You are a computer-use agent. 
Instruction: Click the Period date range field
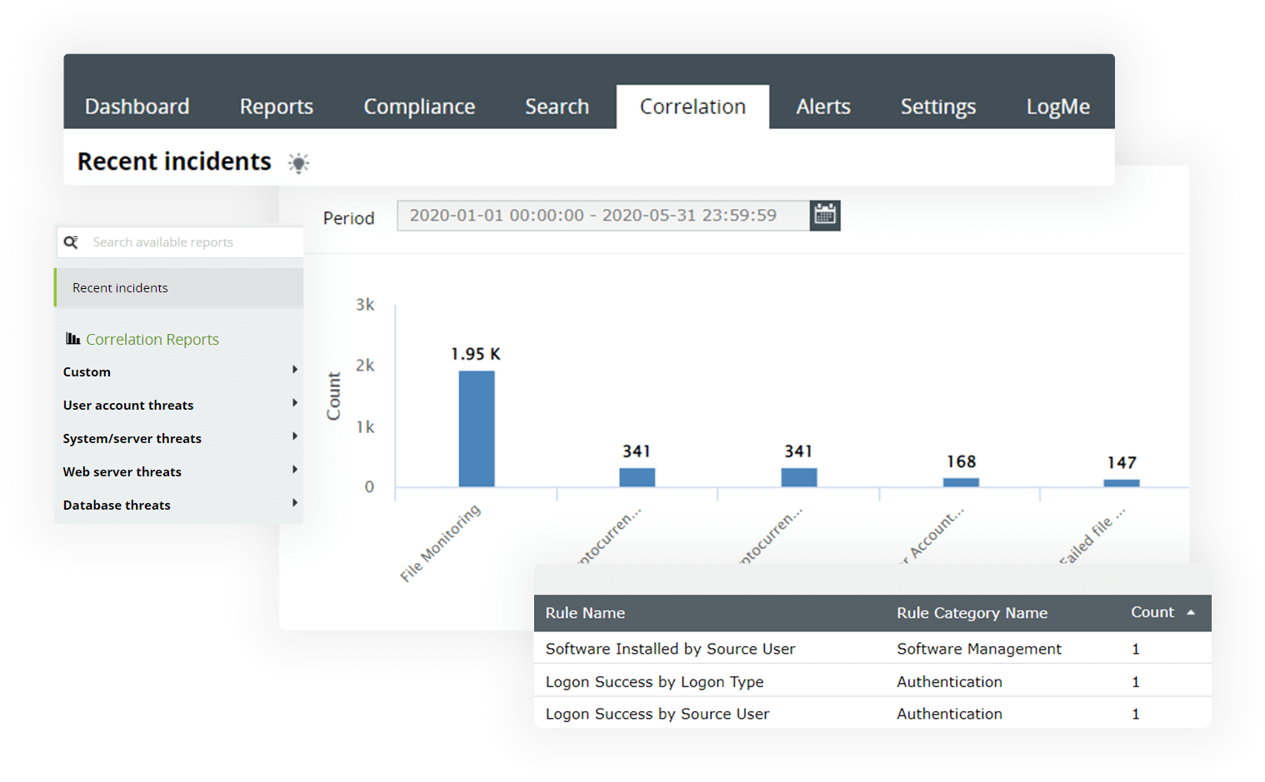pos(603,216)
